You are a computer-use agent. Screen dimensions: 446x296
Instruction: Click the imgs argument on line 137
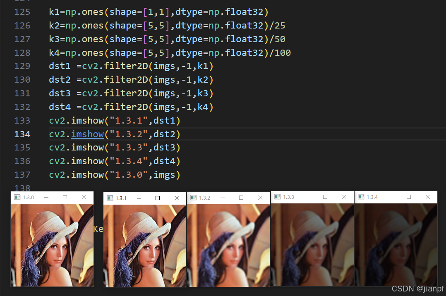(x=164, y=175)
